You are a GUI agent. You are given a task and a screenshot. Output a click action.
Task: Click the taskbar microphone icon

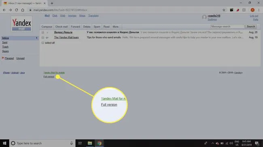tap(72, 143)
